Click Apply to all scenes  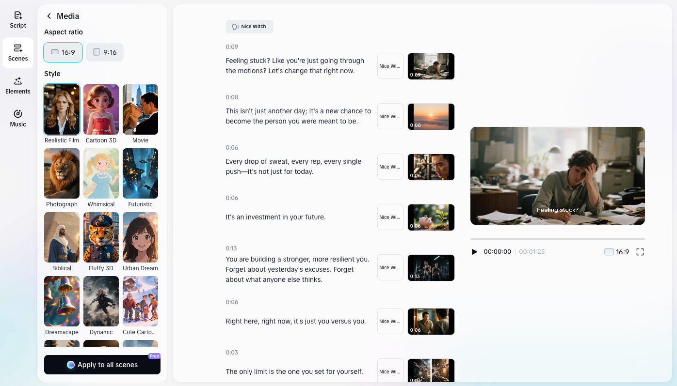coord(102,365)
